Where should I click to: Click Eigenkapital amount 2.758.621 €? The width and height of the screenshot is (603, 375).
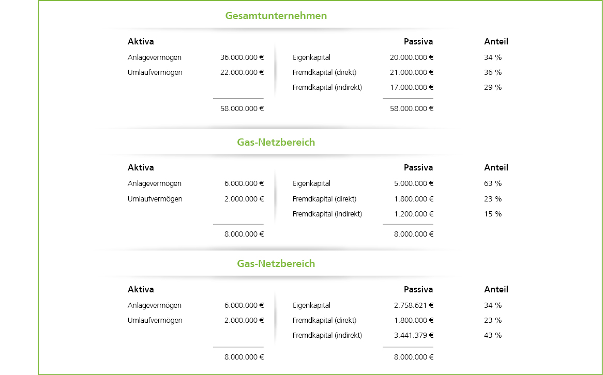(x=413, y=305)
